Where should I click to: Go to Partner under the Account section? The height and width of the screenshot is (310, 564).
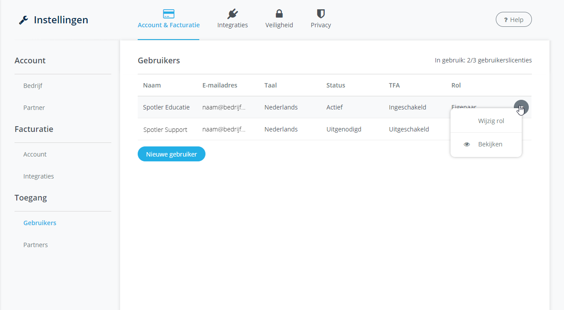tap(34, 108)
